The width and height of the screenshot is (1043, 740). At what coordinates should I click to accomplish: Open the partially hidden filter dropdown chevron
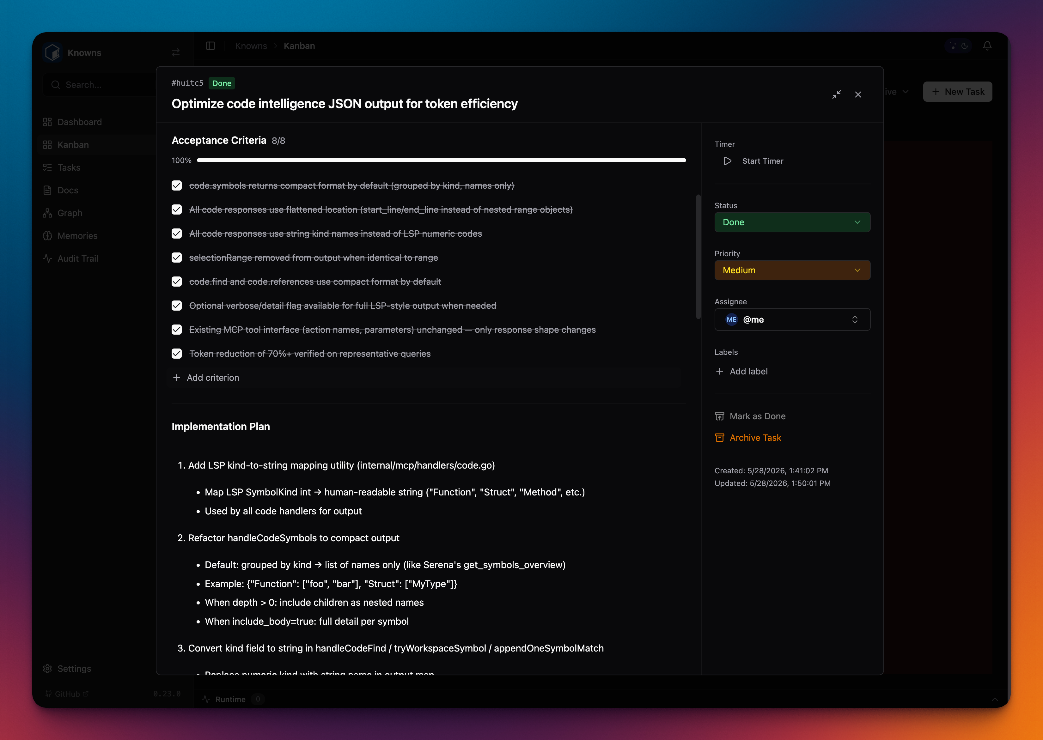(906, 92)
